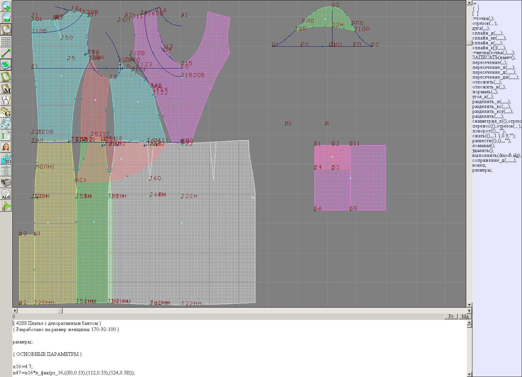The image size is (522, 377).
Task: Toggle the grid display icon
Action: point(6,41)
